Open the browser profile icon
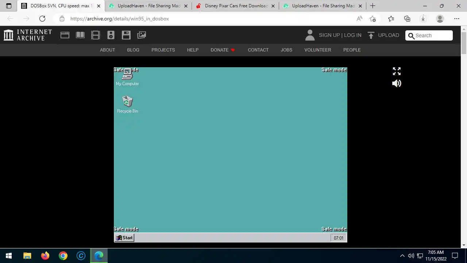Viewport: 467px width, 263px height. click(x=440, y=19)
